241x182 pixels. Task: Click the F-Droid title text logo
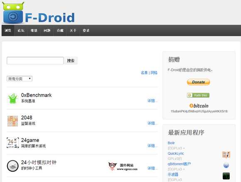50,17
